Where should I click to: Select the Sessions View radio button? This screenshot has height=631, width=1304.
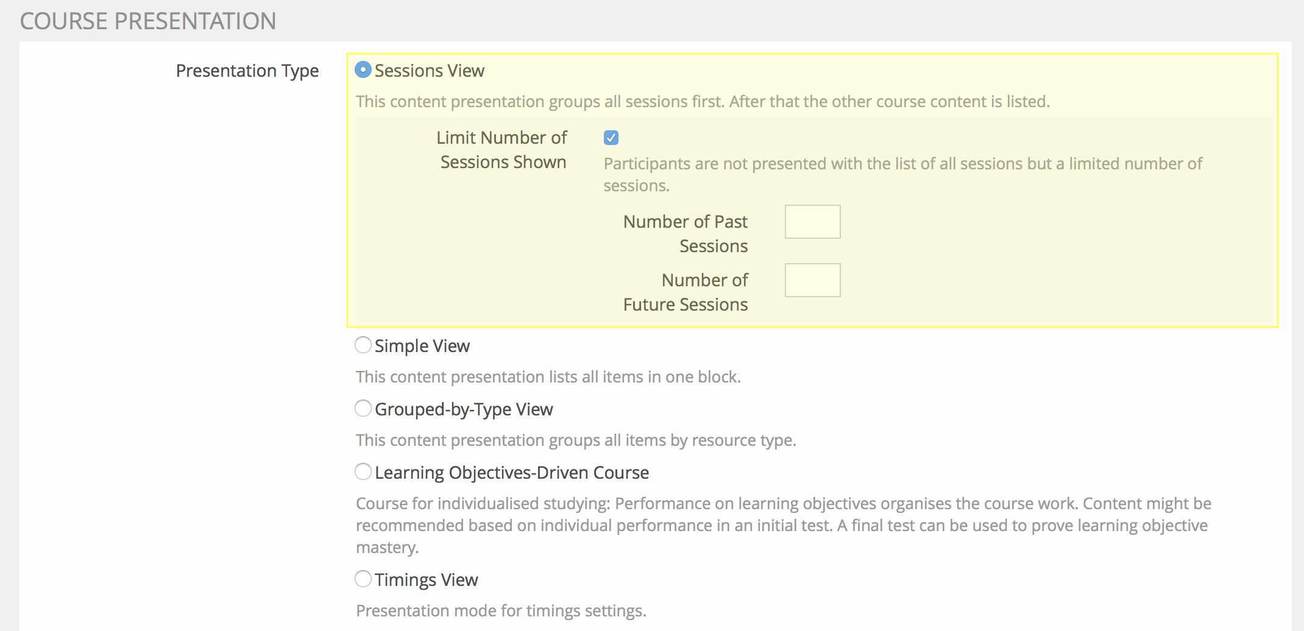[x=363, y=70]
